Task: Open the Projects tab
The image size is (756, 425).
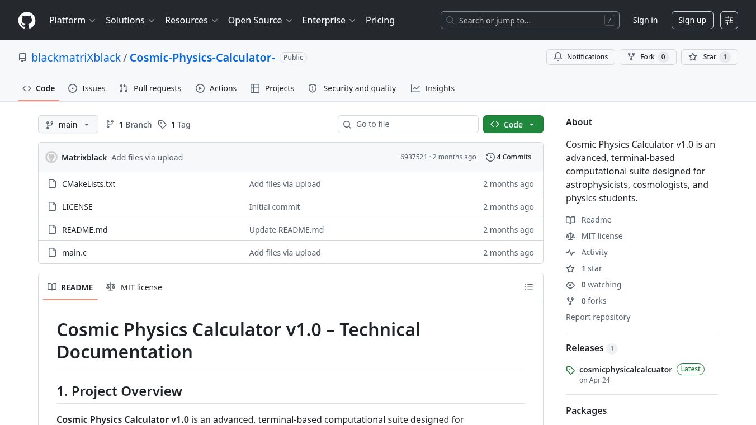Action: click(272, 88)
